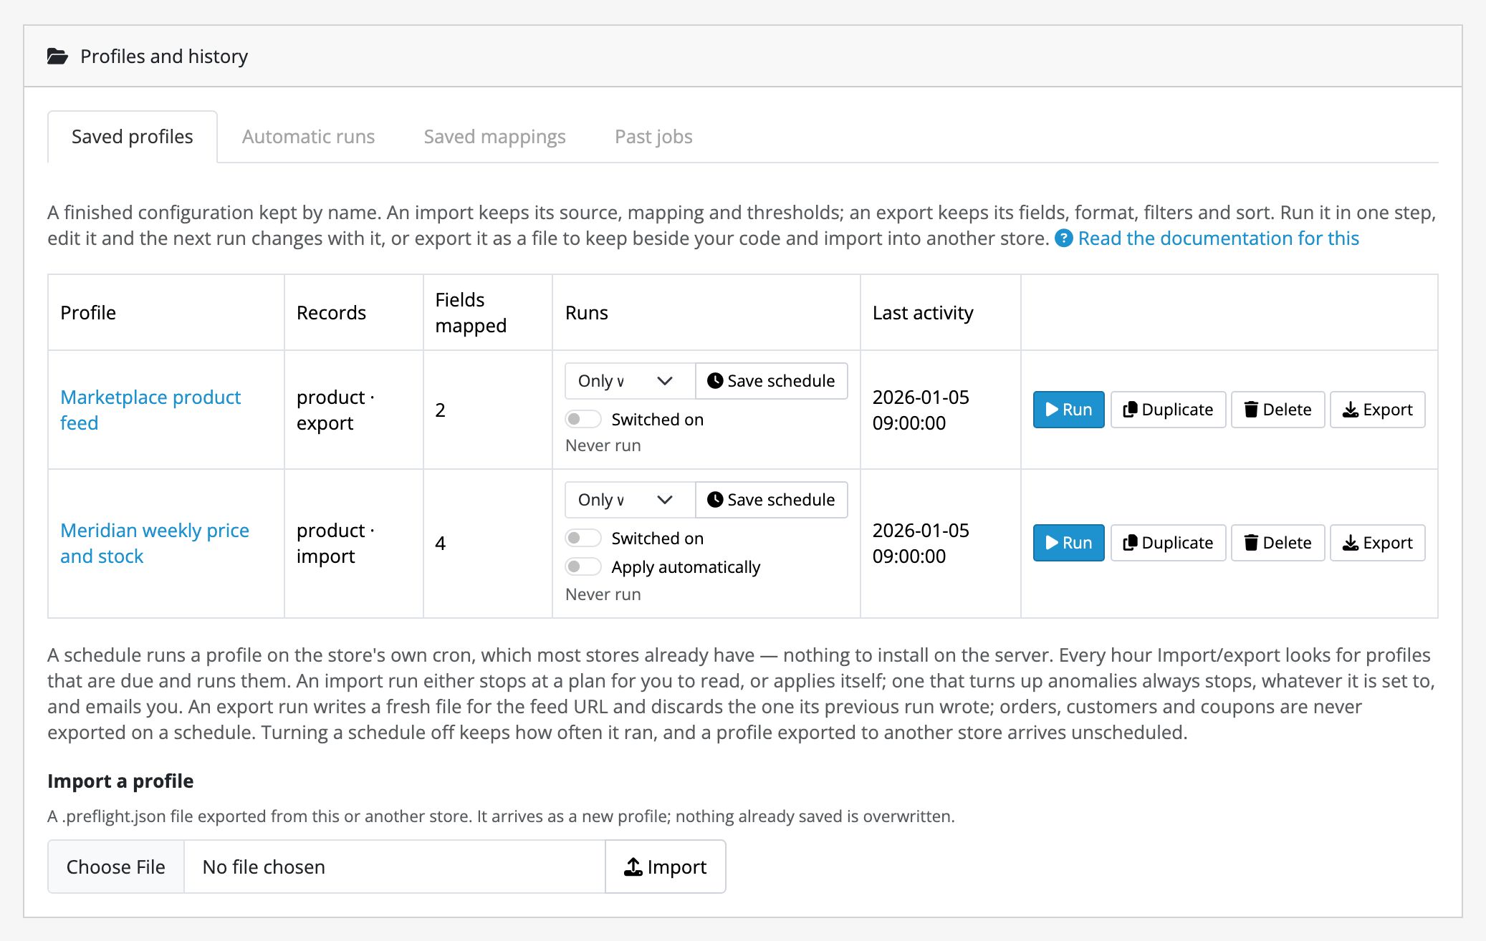Delete the Meridian weekly price profile
The image size is (1486, 941).
click(1278, 543)
